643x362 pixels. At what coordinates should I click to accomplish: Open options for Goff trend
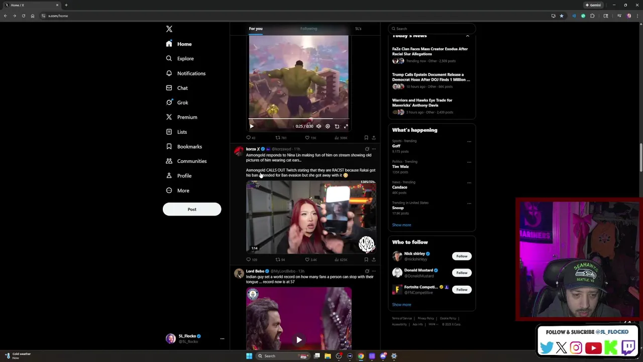(x=469, y=142)
